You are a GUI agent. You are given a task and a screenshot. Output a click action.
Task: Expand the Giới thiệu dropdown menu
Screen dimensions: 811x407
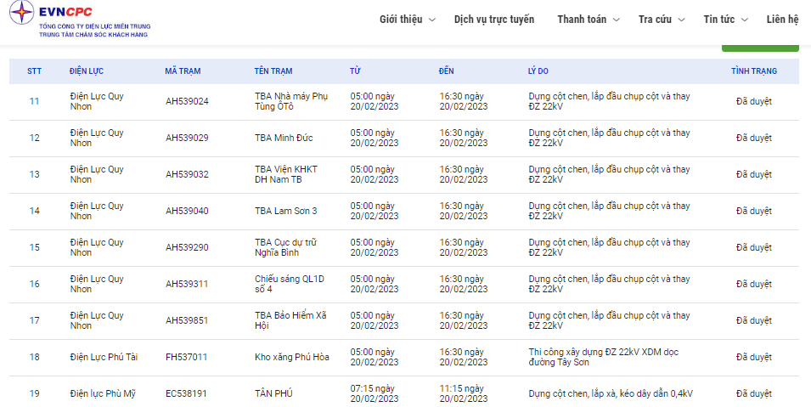408,20
